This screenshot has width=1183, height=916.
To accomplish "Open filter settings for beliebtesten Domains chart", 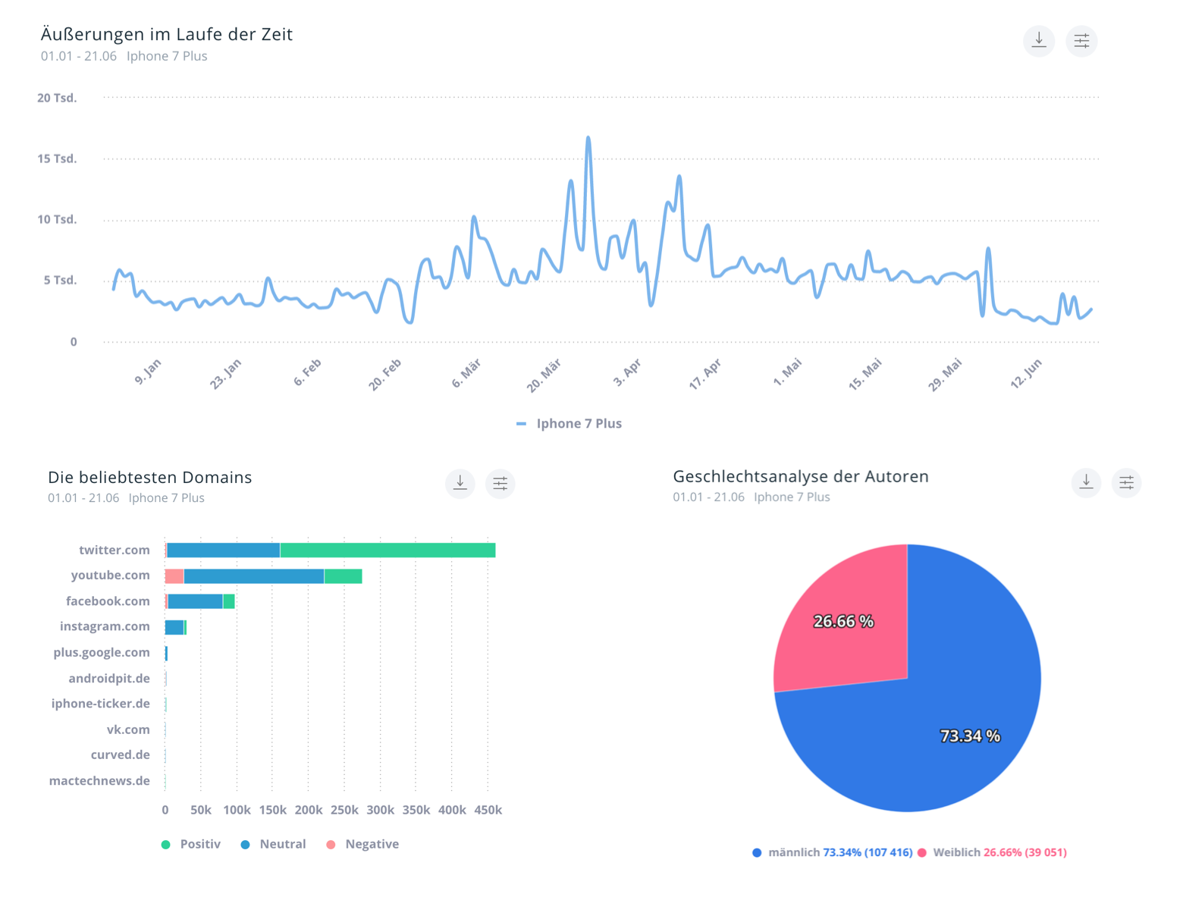I will click(500, 483).
